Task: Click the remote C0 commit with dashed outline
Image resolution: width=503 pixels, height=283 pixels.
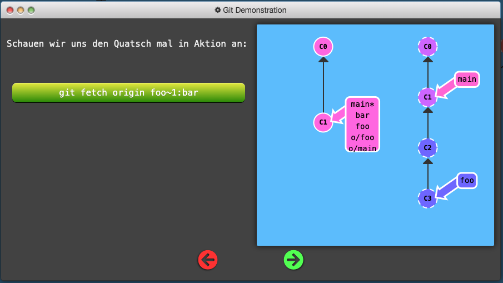Action: click(427, 47)
